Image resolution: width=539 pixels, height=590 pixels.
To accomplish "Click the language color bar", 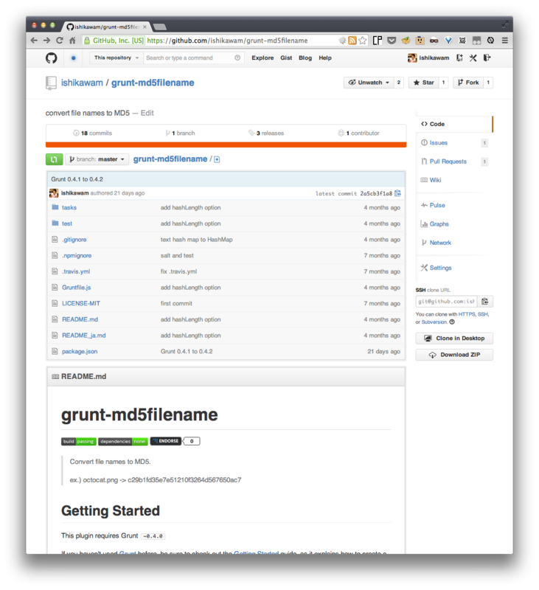I will (x=226, y=145).
